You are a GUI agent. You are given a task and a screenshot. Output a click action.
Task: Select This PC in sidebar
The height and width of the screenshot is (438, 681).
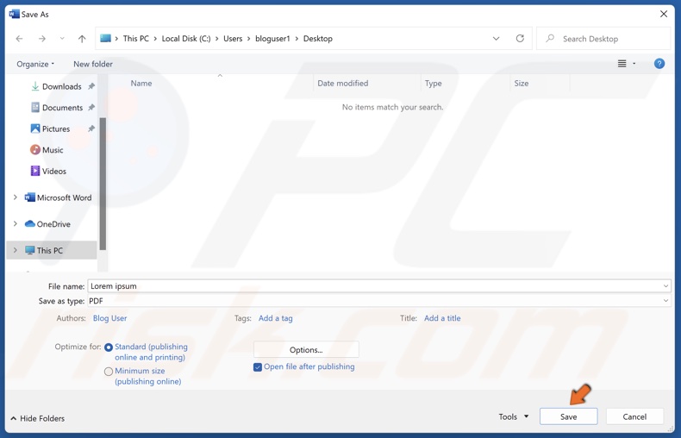point(49,250)
